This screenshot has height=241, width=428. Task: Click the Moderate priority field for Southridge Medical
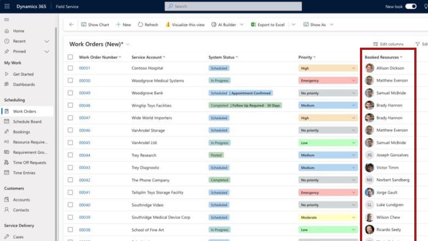(x=328, y=217)
